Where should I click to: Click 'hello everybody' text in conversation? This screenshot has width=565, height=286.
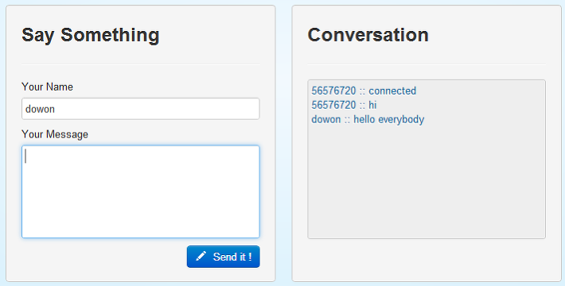[x=389, y=119]
